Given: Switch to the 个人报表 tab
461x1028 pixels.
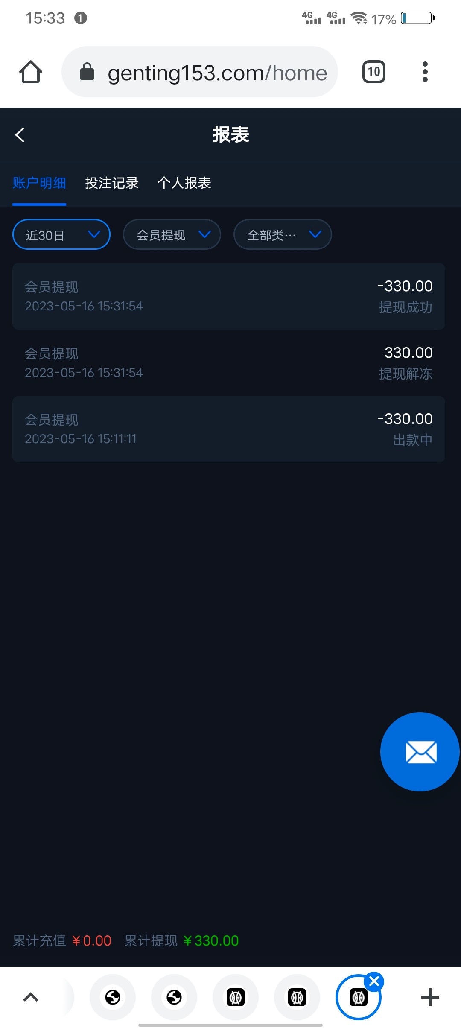Looking at the screenshot, I should [x=184, y=183].
